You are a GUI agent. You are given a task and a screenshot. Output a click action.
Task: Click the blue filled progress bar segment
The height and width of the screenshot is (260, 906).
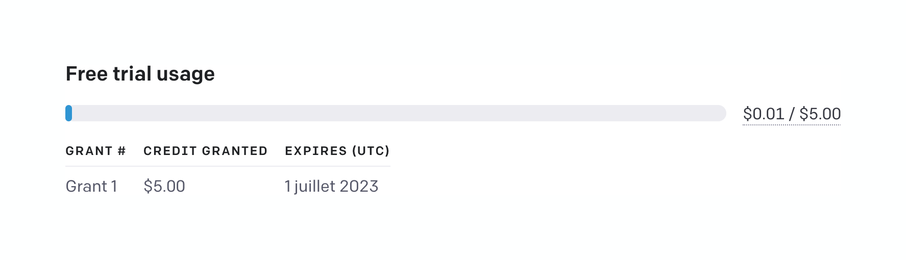coord(69,113)
